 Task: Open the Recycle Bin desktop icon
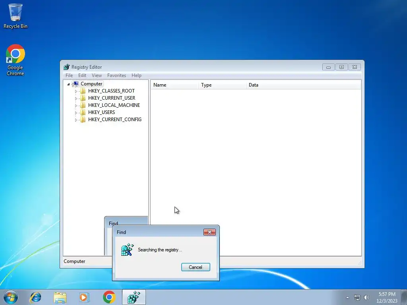[16, 16]
